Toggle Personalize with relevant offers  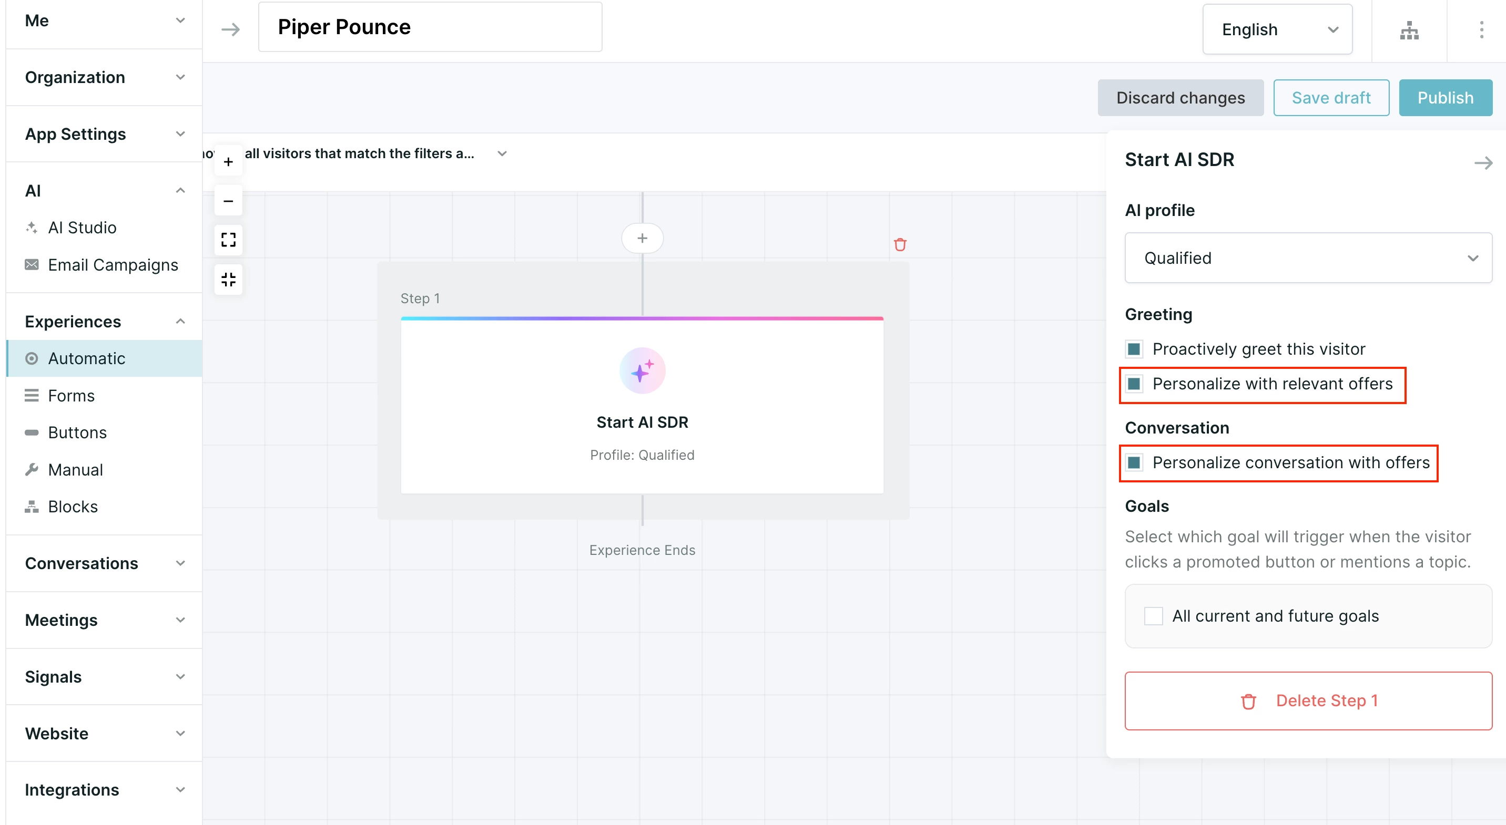1134,384
